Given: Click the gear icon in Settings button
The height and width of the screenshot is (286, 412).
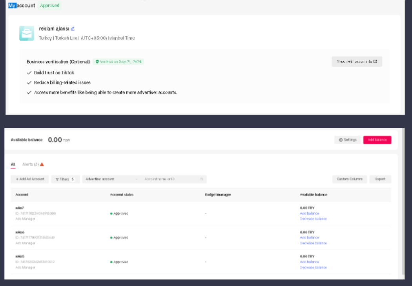Looking at the screenshot, I should coord(341,140).
